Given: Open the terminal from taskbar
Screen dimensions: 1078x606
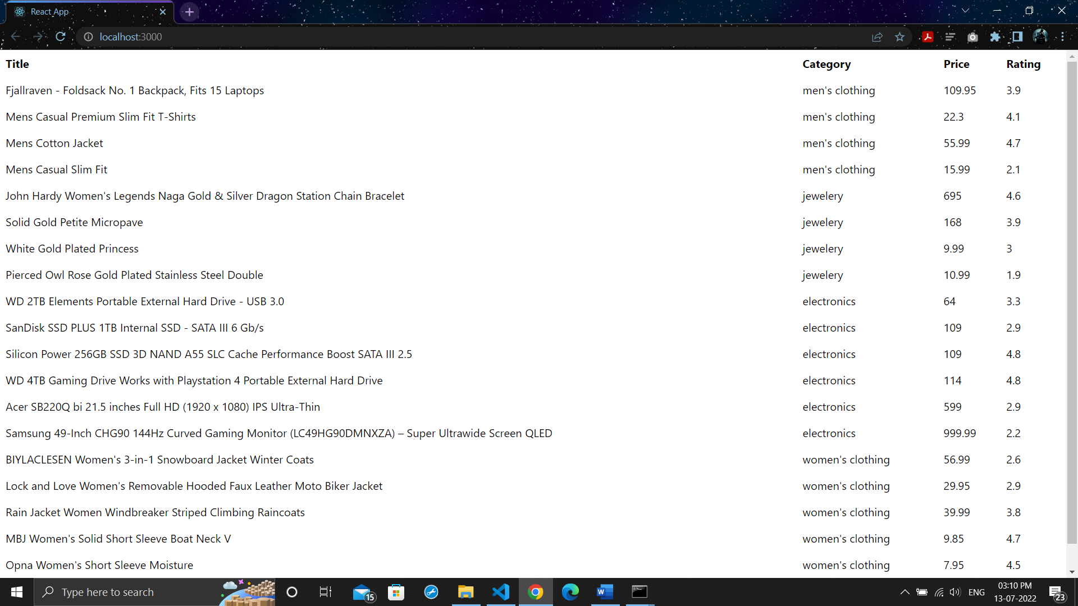Looking at the screenshot, I should (x=640, y=592).
